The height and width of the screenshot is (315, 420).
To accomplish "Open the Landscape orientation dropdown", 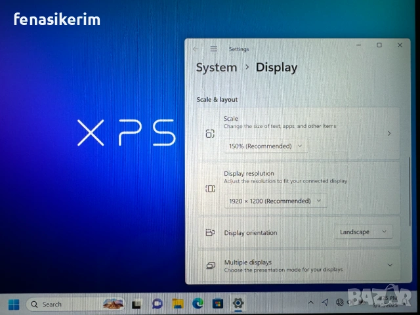I will pos(363,232).
